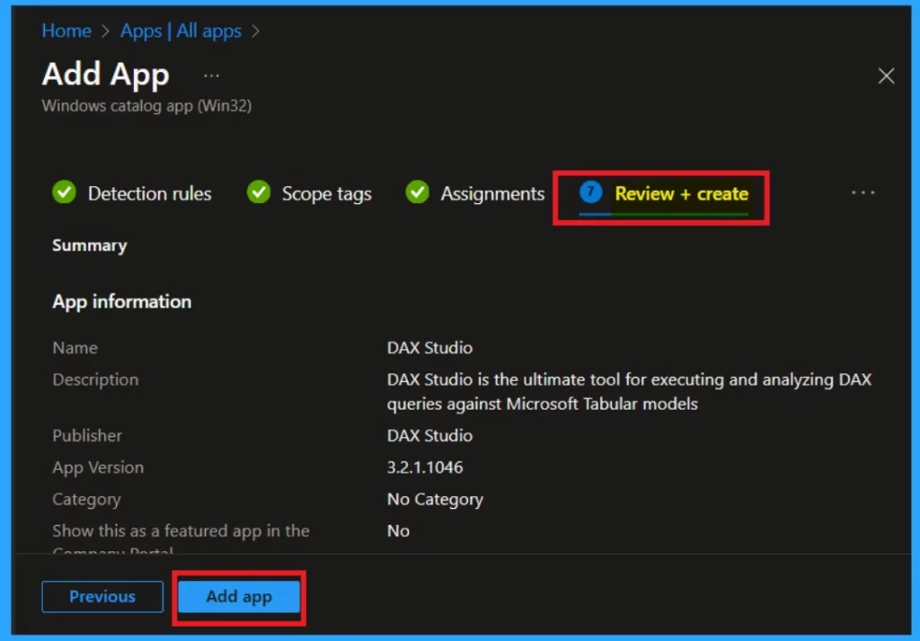Click the Publisher value DAX Studio
Screen dimensions: 920x641
click(x=429, y=435)
